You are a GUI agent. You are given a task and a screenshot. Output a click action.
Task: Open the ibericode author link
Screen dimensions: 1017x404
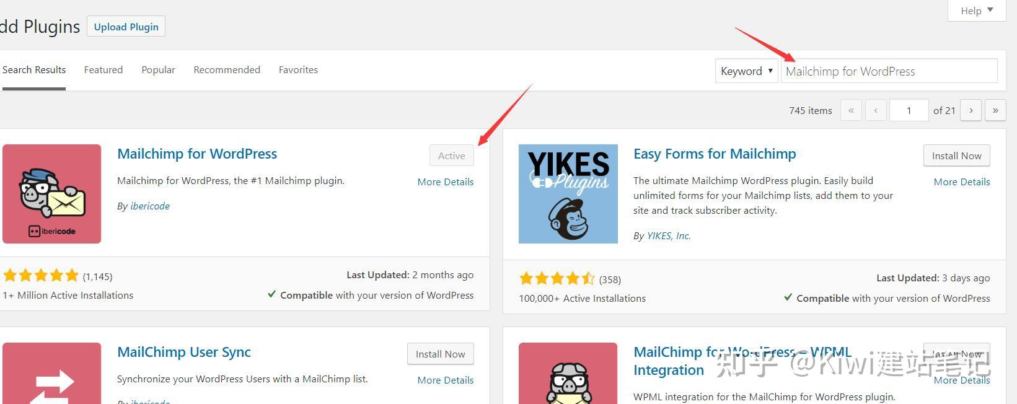(x=150, y=206)
